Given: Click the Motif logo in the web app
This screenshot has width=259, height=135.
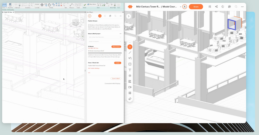Looking at the screenshot, I should pos(130,6).
